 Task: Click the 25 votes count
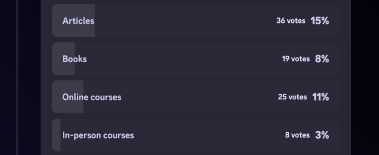[x=292, y=97]
